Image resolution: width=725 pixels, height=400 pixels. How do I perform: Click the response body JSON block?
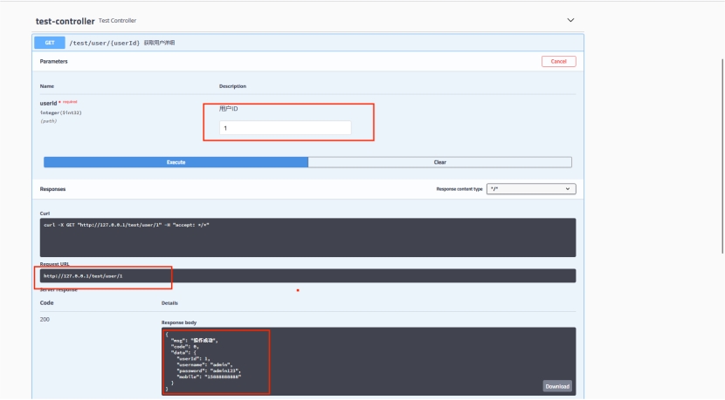[349, 361]
